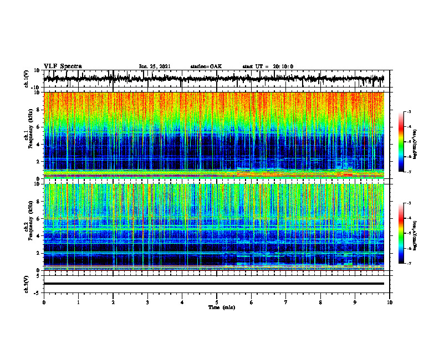Viewport: 439px width, 339px height.
Task: Click the "8" kHz tick on ch.1 spectrogram axis
Action: point(39,110)
